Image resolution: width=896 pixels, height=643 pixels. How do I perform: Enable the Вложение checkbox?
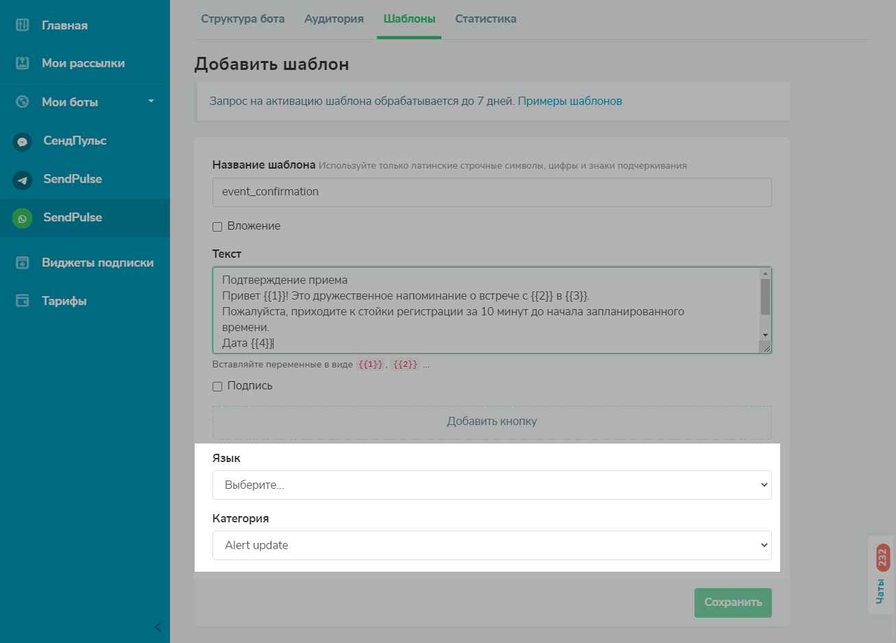tap(217, 227)
